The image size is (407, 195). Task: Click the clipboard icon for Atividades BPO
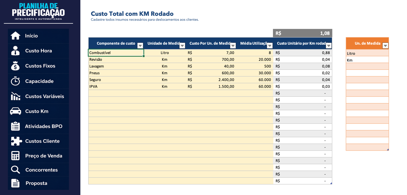pyautogui.click(x=16, y=126)
